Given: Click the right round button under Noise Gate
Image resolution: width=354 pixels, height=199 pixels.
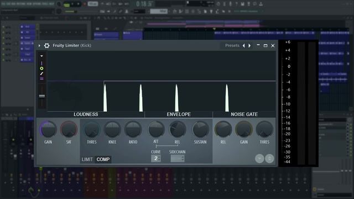Looking at the screenshot, I should [x=269, y=159].
